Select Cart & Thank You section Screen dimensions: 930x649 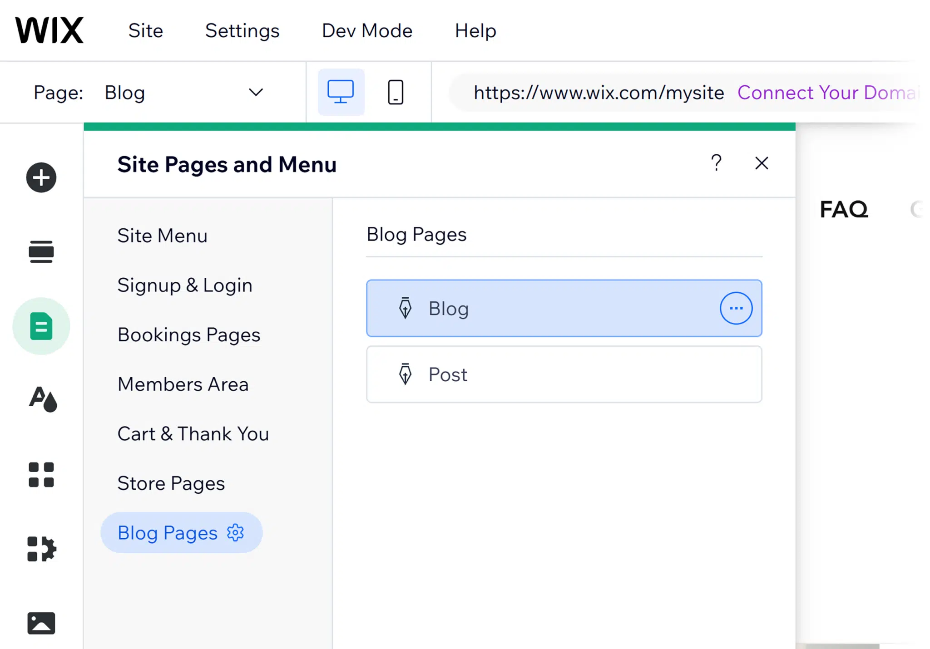point(193,434)
